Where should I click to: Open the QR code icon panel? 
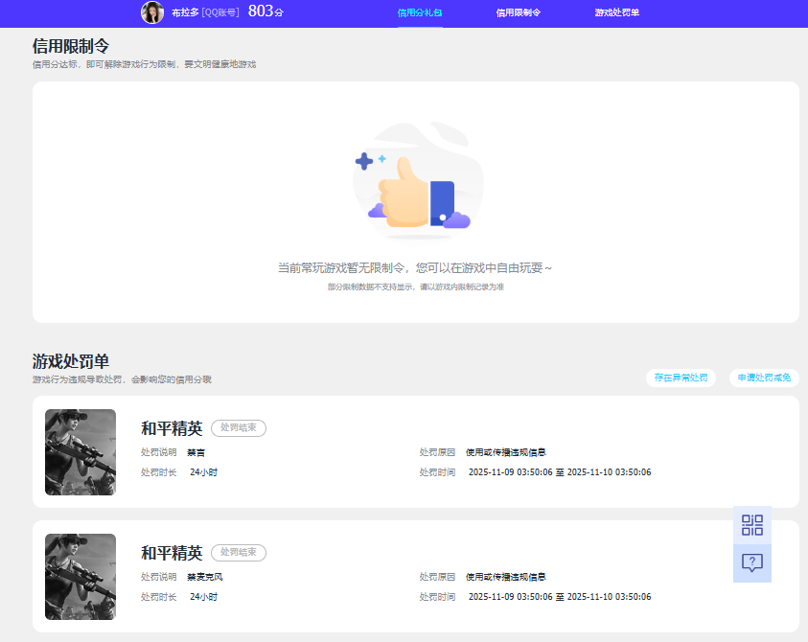(x=751, y=525)
